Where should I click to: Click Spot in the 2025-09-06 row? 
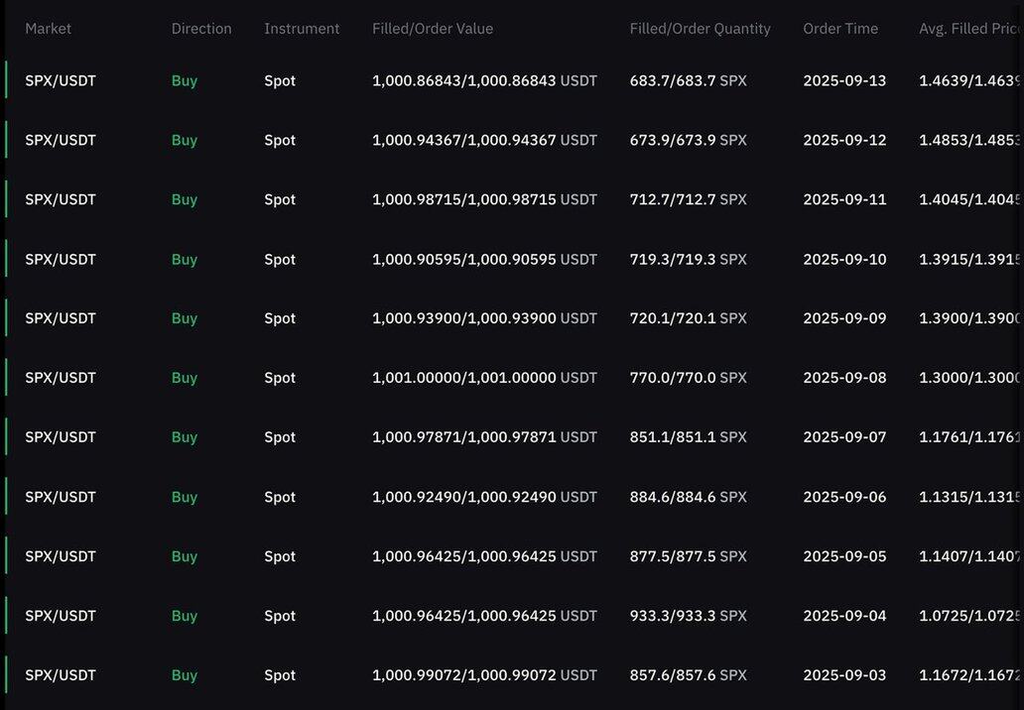point(280,497)
